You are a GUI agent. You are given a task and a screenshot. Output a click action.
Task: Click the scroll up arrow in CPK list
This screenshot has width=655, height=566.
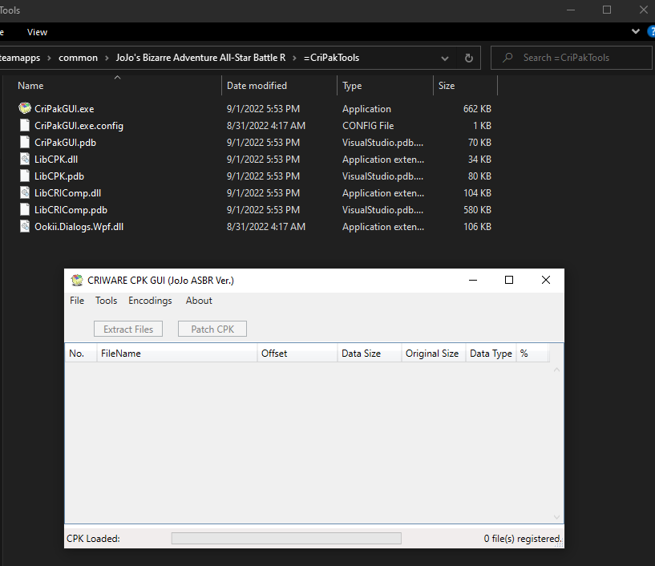coord(556,370)
